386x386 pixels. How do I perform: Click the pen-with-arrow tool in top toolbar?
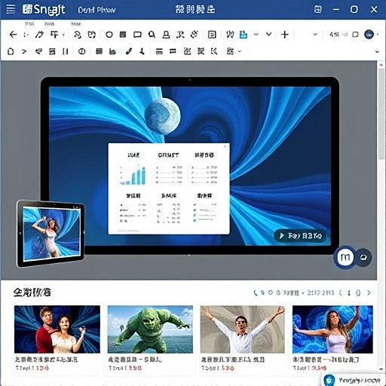[39, 35]
